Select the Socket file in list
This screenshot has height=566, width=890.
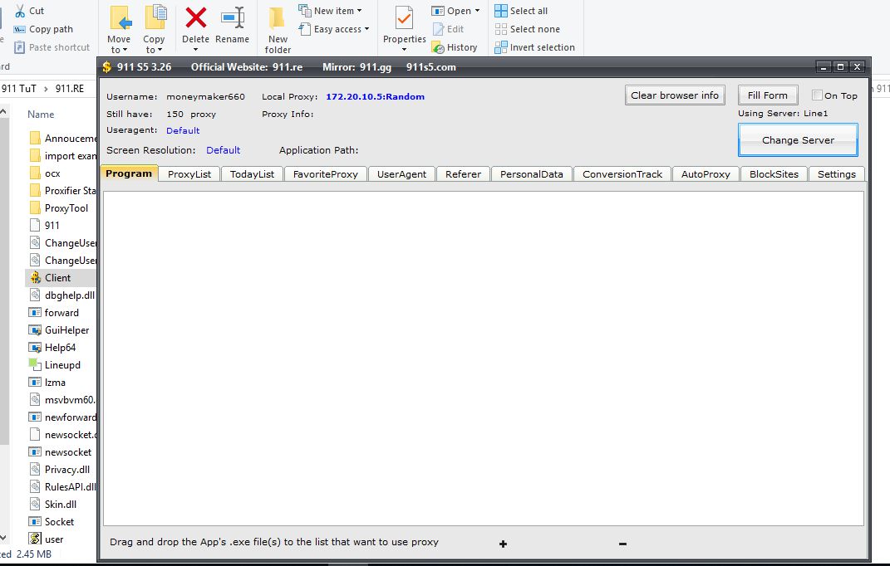[x=59, y=522]
